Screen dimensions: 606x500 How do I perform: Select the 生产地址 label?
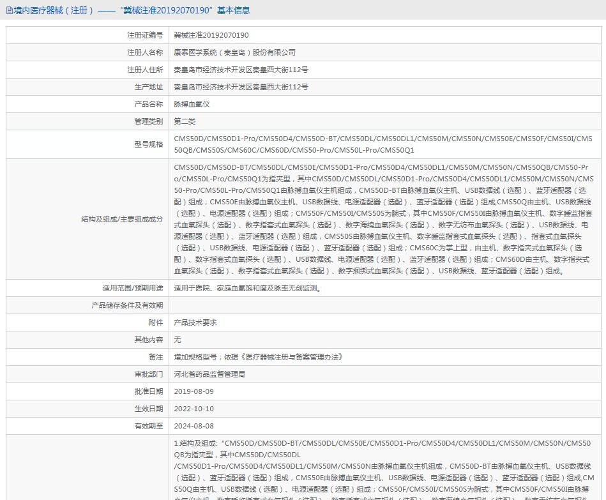(x=149, y=87)
